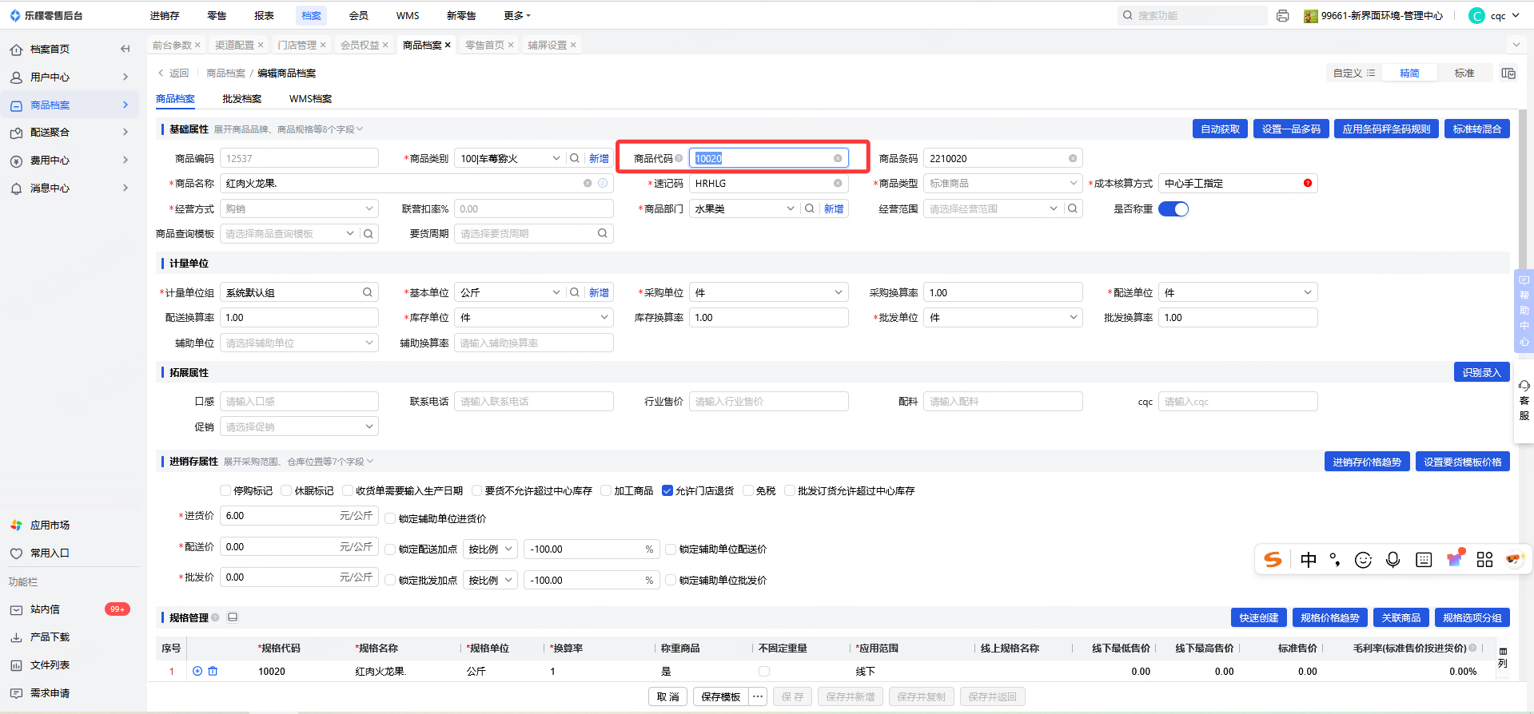This screenshot has height=714, width=1534.
Task: Open the column settings icon of spec table
Action: (x=1503, y=657)
